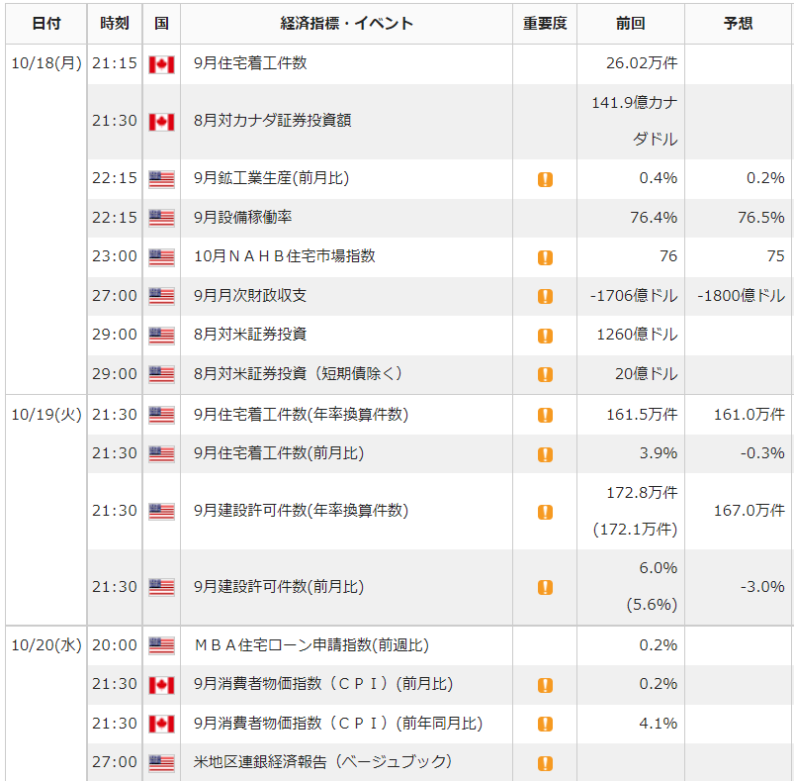Click importance icon for 9月鉱工業生産(前月比)

pos(545,179)
